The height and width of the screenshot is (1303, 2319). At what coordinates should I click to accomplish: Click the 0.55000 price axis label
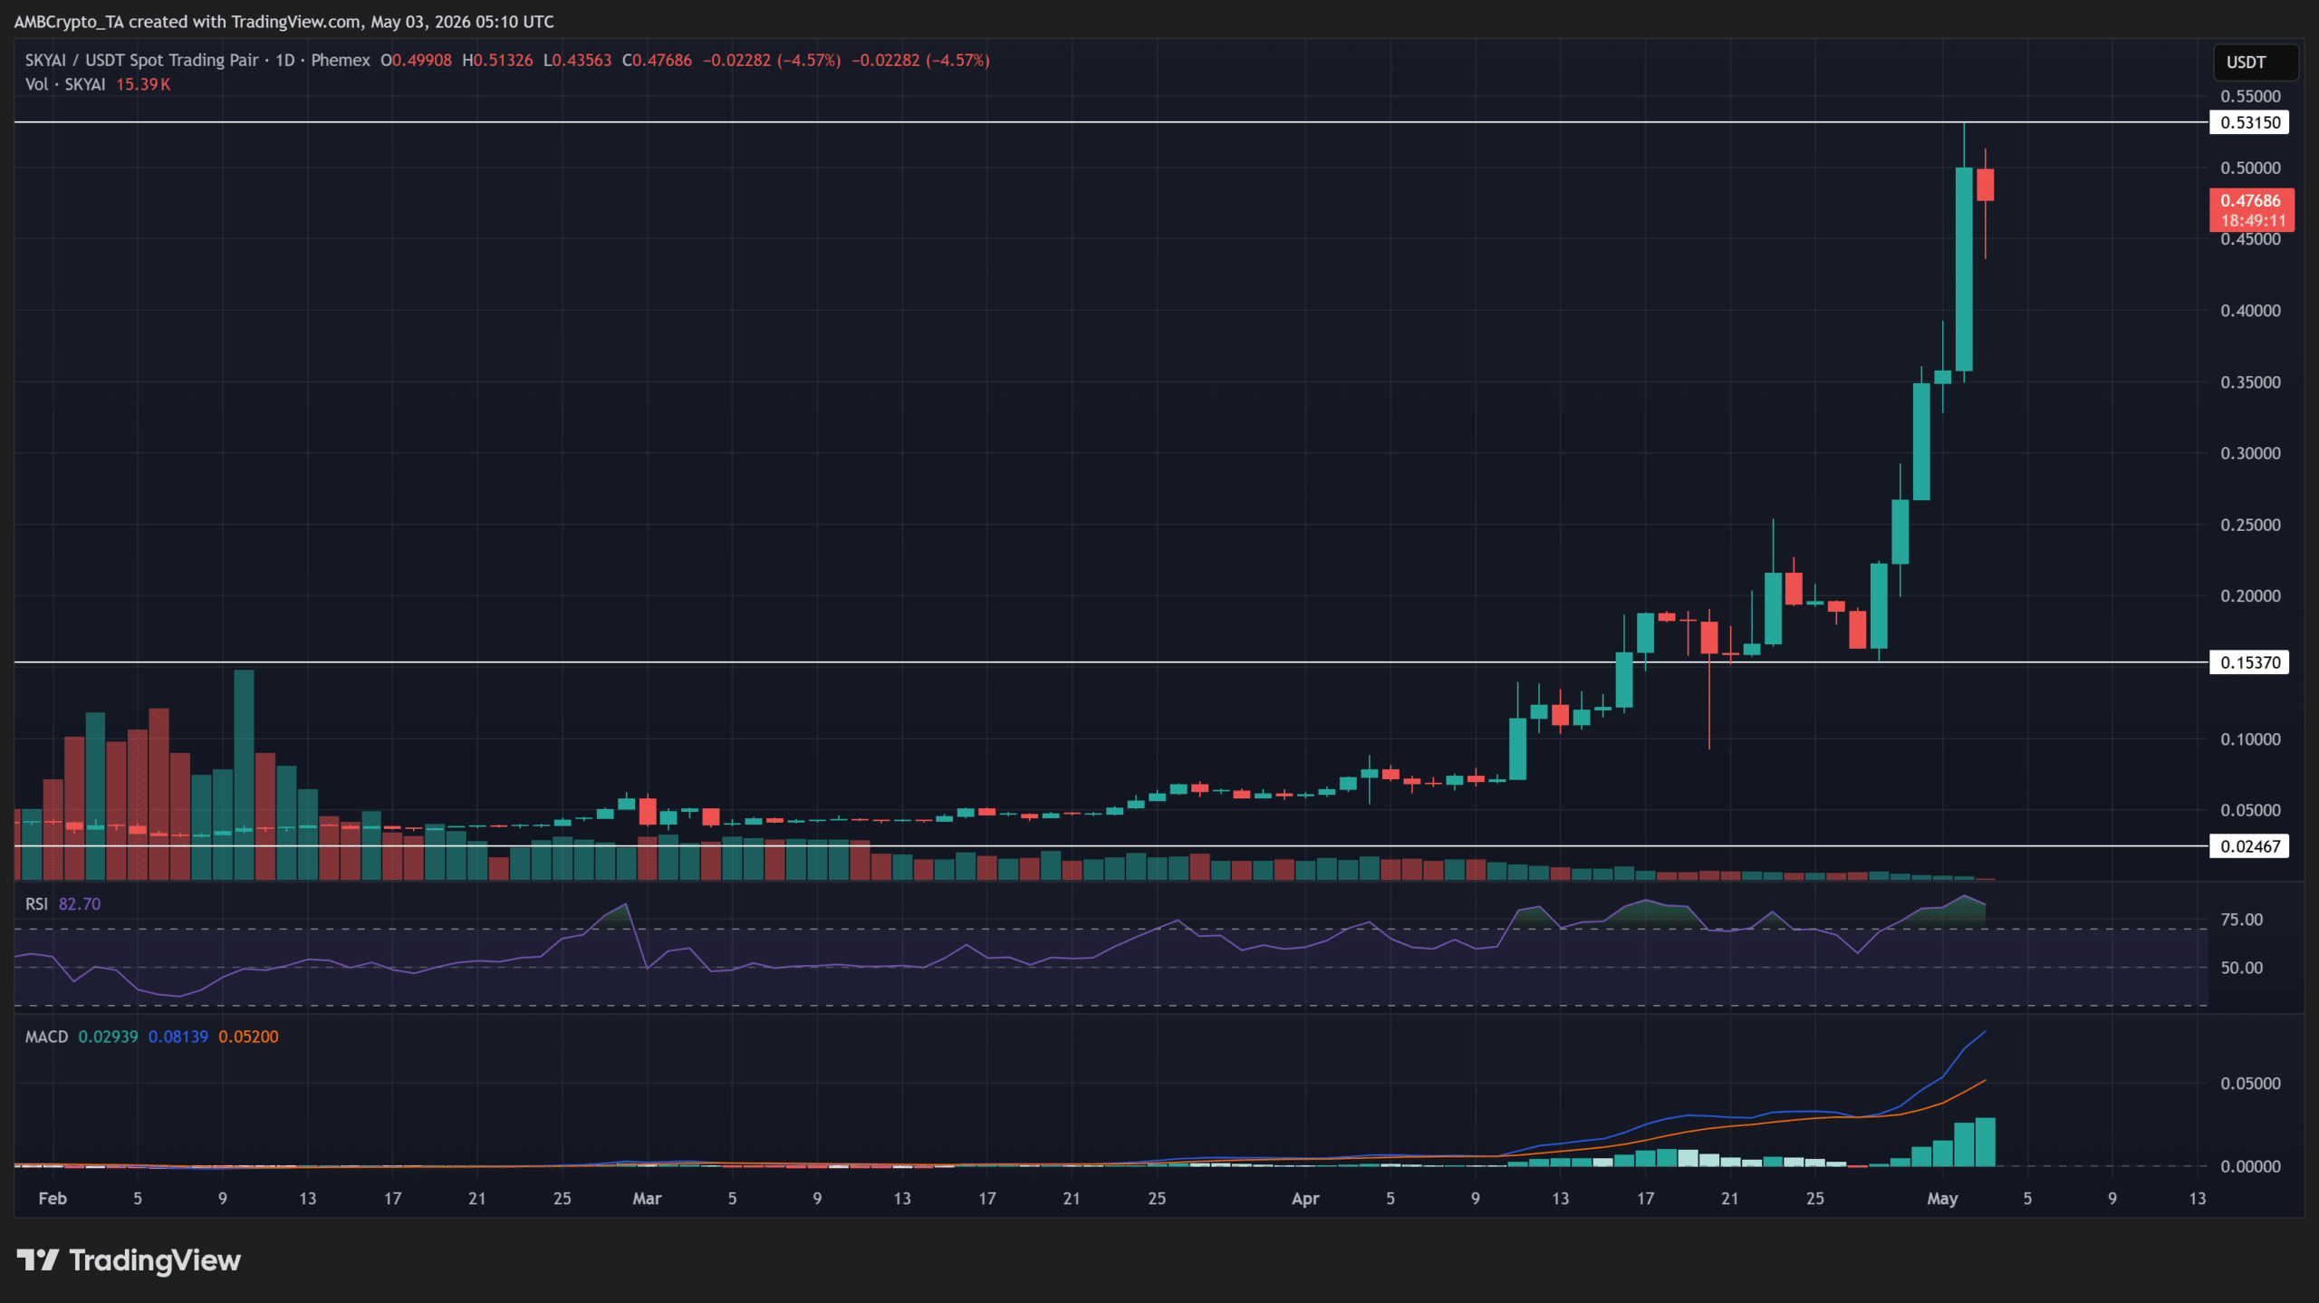click(x=2250, y=96)
